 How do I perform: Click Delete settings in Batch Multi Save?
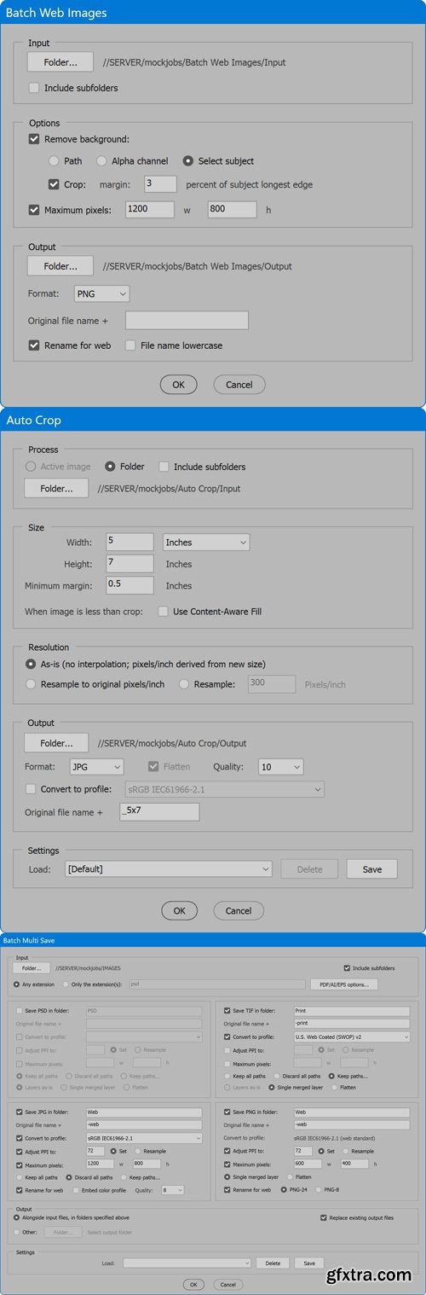273,1263
